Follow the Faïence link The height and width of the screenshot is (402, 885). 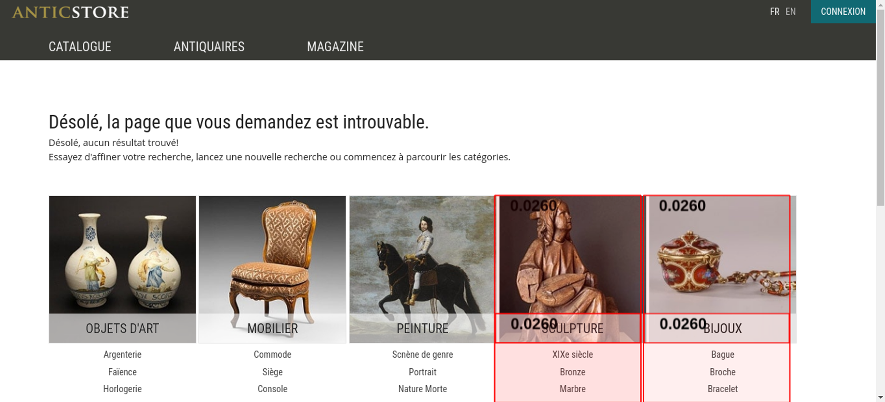(x=123, y=372)
